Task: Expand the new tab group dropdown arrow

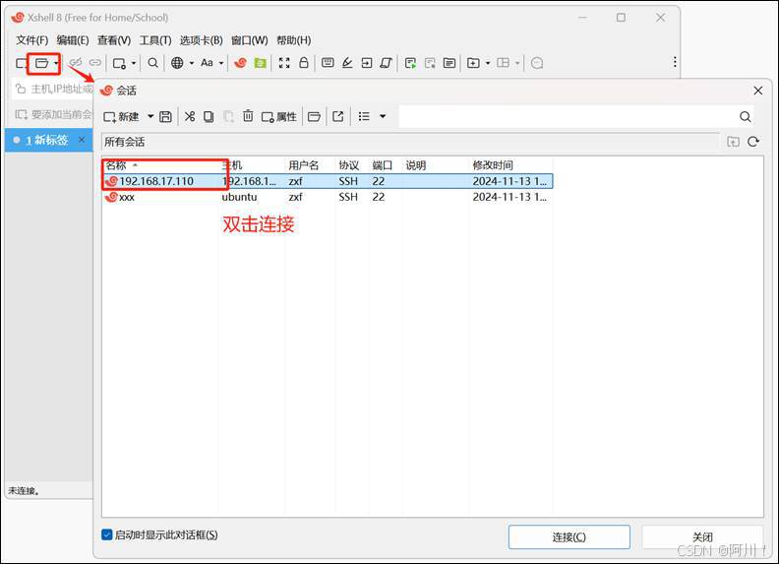Action: point(488,63)
